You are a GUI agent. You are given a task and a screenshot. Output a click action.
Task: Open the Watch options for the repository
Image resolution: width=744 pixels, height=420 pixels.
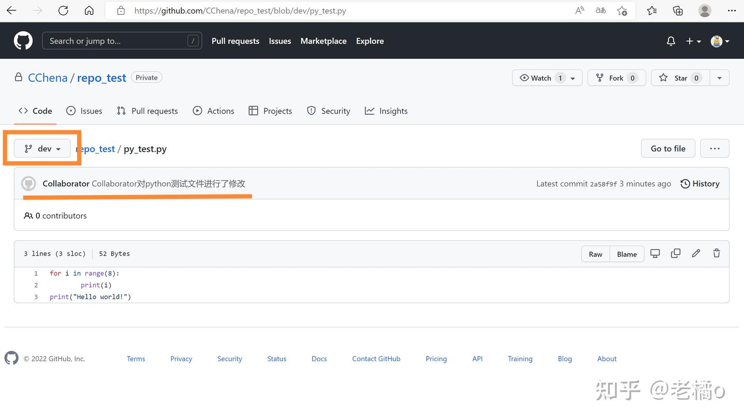[x=547, y=77]
